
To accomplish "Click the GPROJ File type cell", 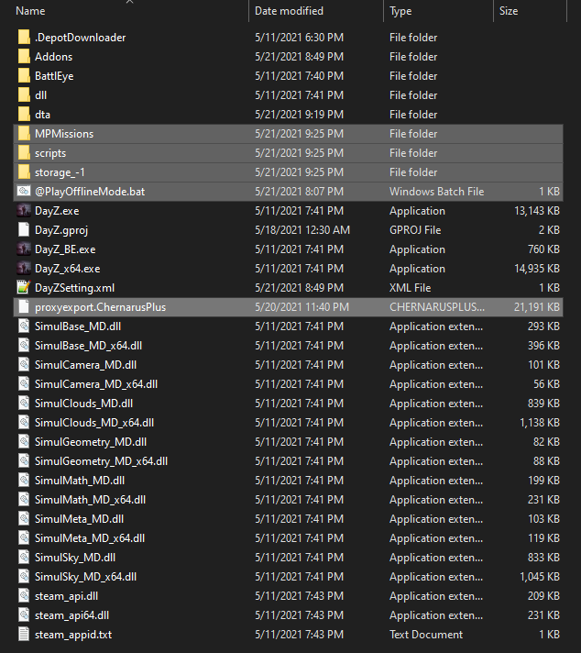I will tap(415, 230).
